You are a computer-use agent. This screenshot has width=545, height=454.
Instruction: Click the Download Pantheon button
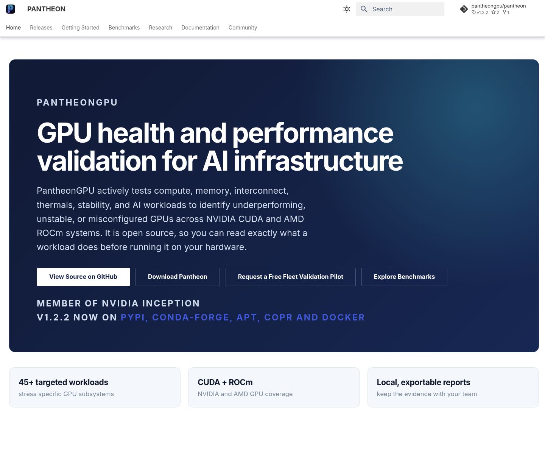tap(178, 277)
